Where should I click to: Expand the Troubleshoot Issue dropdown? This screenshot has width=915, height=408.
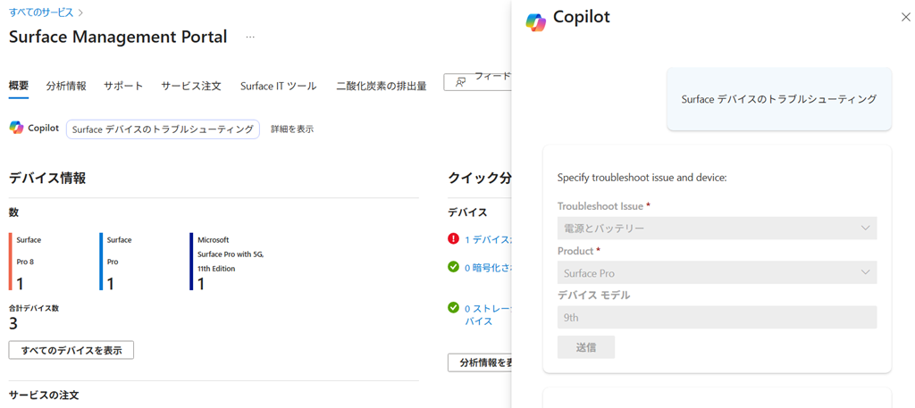coord(718,228)
